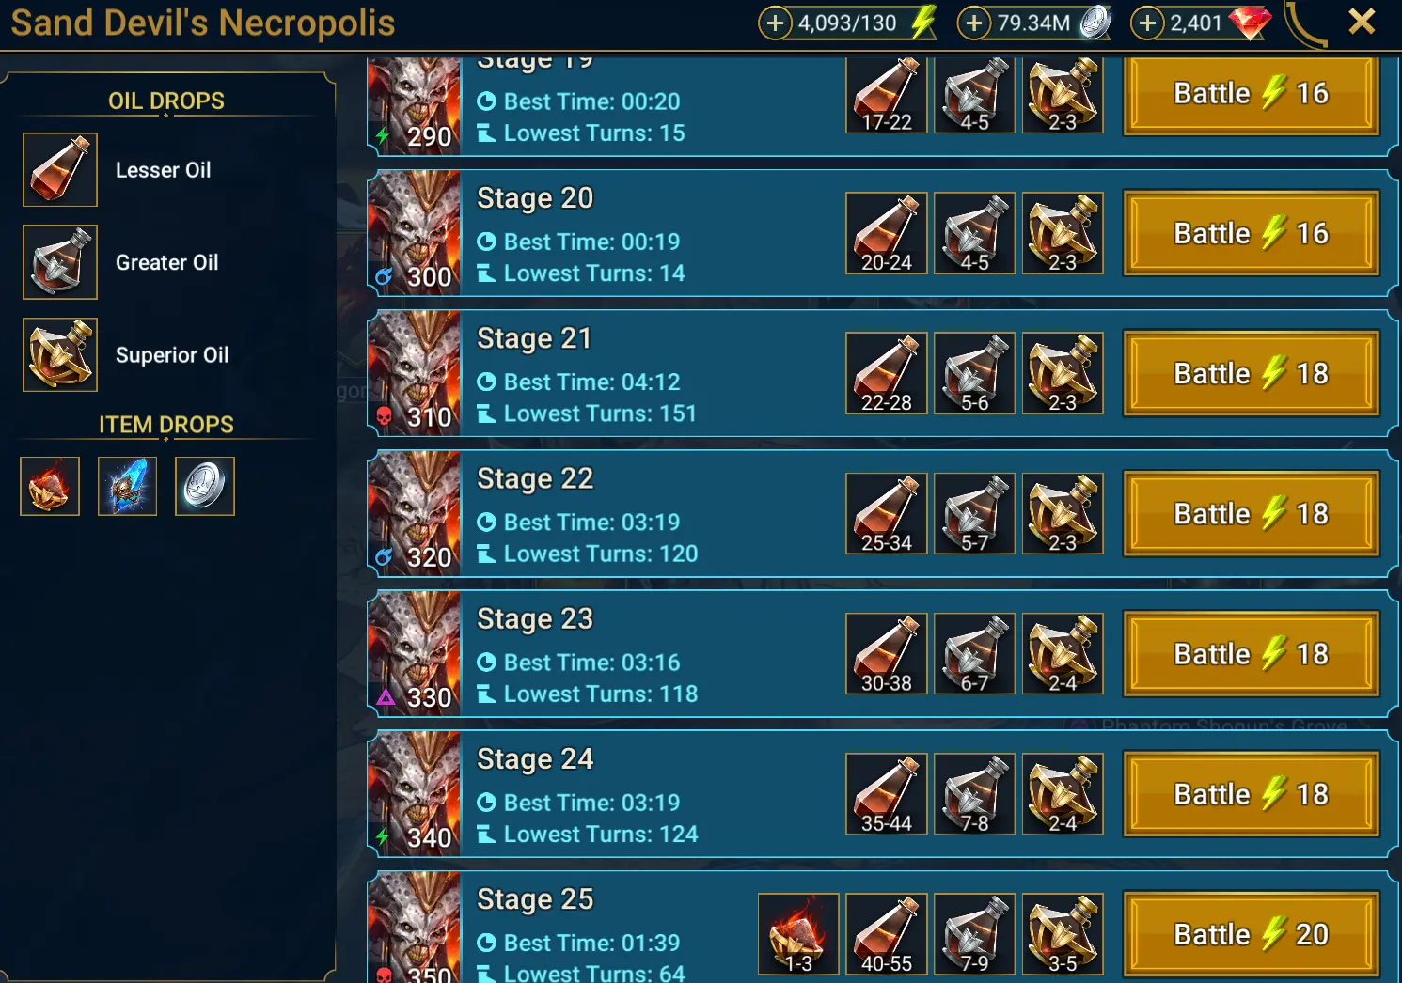This screenshot has height=983, width=1402.
Task: Start Stage 21 battle for 18 energy
Action: tap(1252, 373)
